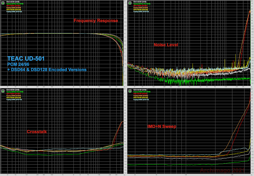254x176 pixels.
Task: Click the legend icon in Frequency Response graph
Action: click(x=3, y=3)
